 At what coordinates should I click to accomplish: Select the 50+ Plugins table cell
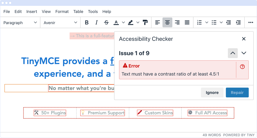tap(50, 113)
